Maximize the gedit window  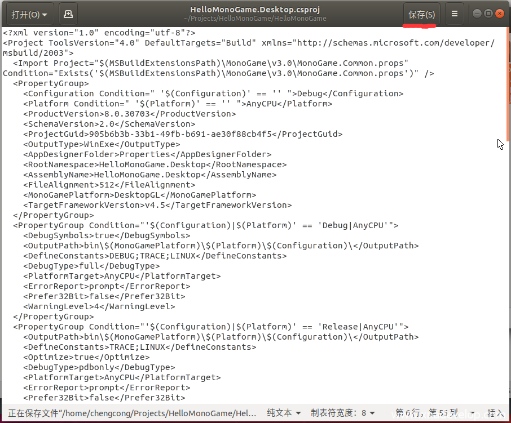coord(488,14)
